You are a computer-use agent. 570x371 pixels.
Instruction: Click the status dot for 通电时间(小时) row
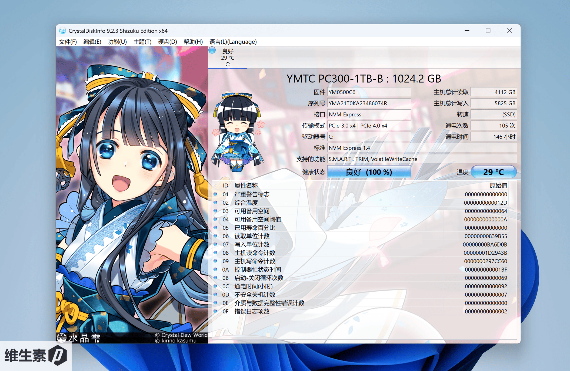tap(215, 286)
